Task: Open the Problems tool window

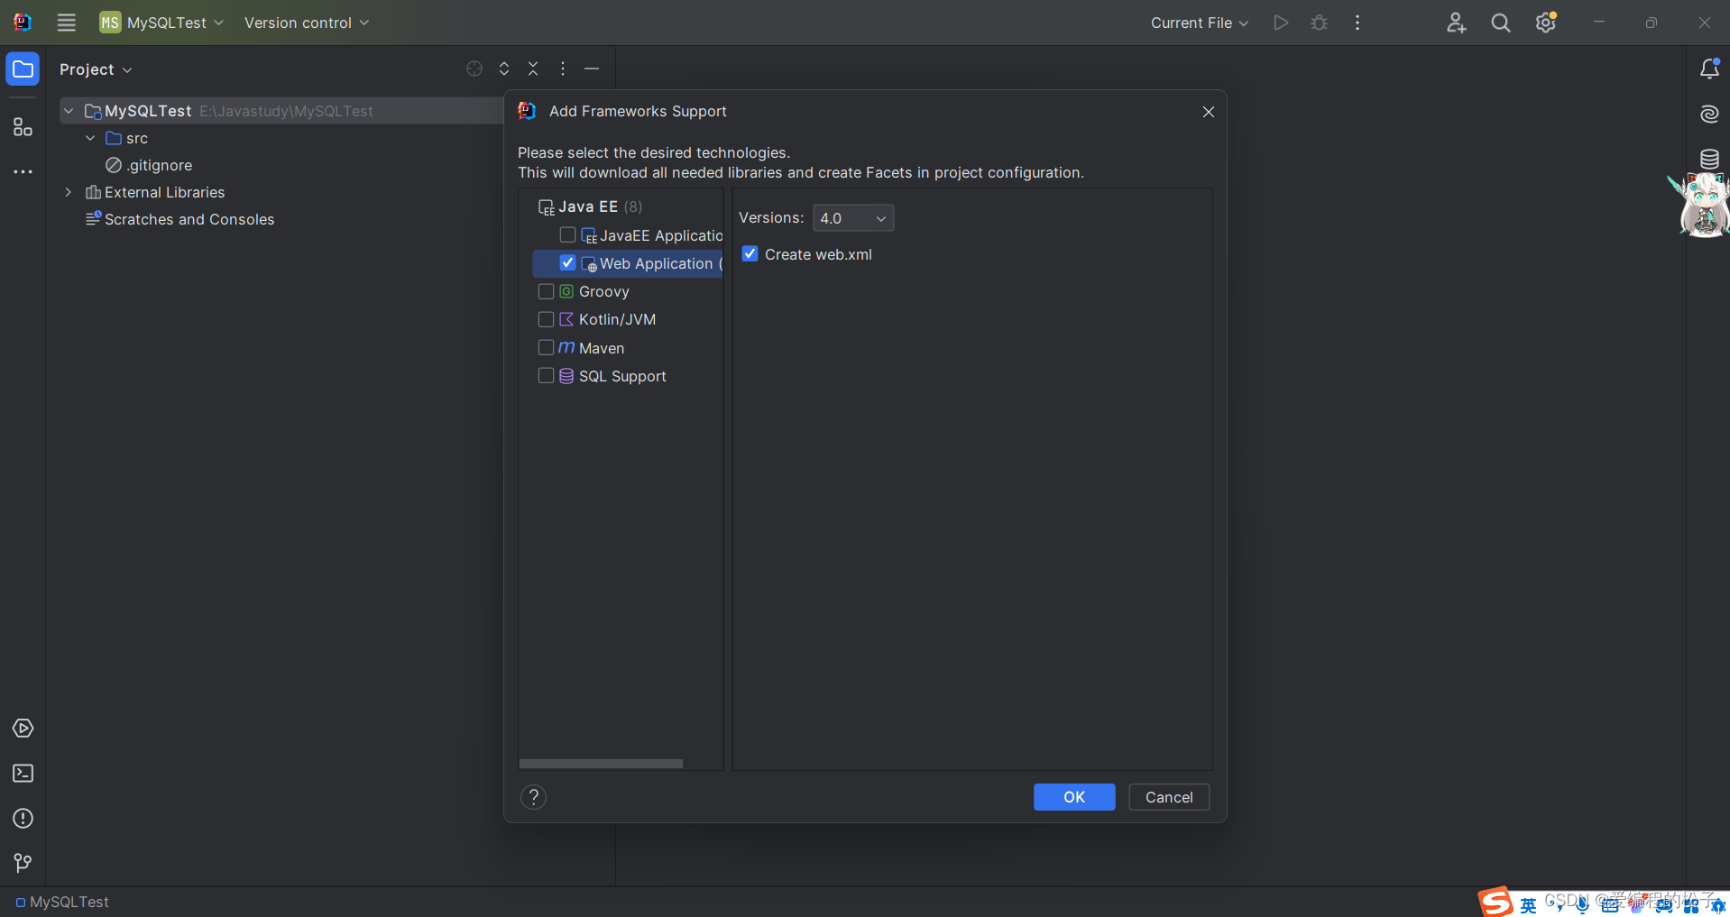Action: (23, 819)
